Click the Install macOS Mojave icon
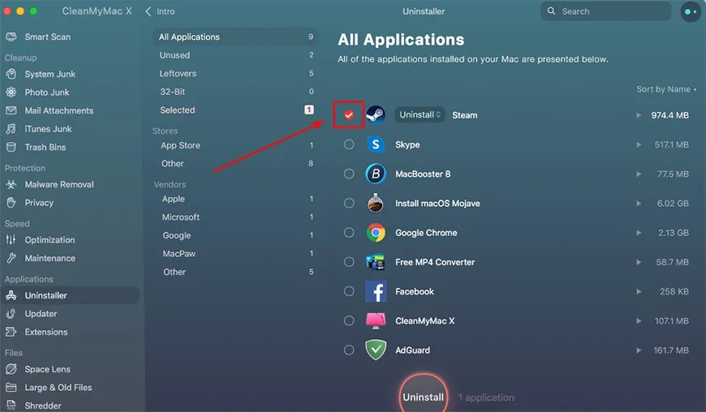The height and width of the screenshot is (412, 706). click(376, 204)
